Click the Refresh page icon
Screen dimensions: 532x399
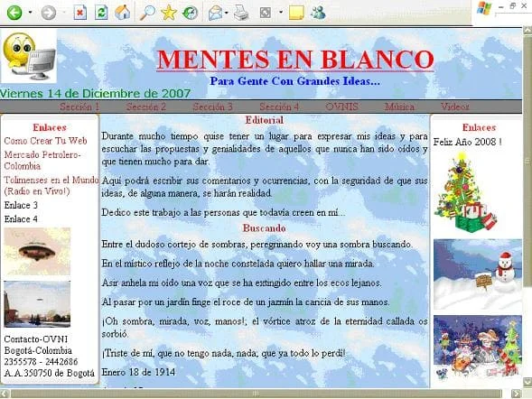(101, 13)
